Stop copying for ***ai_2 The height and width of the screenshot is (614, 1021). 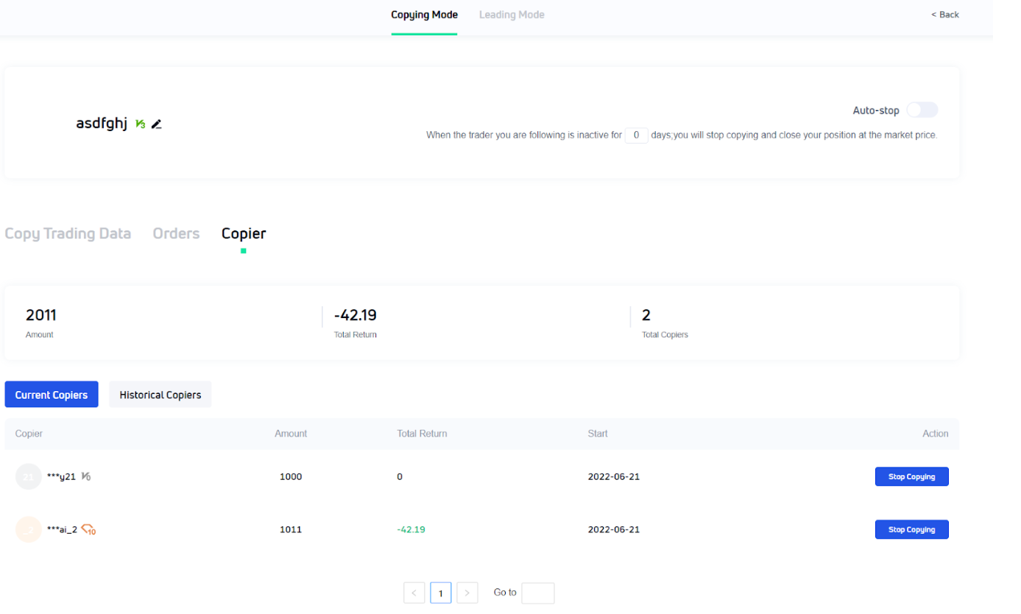(x=911, y=529)
